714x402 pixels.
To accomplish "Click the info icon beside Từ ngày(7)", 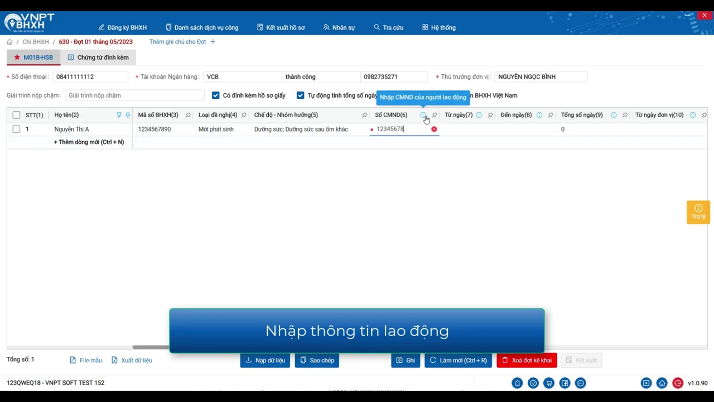I will click(479, 115).
